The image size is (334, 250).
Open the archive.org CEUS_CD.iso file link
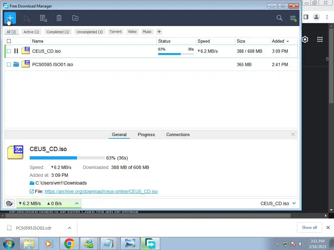point(101,191)
